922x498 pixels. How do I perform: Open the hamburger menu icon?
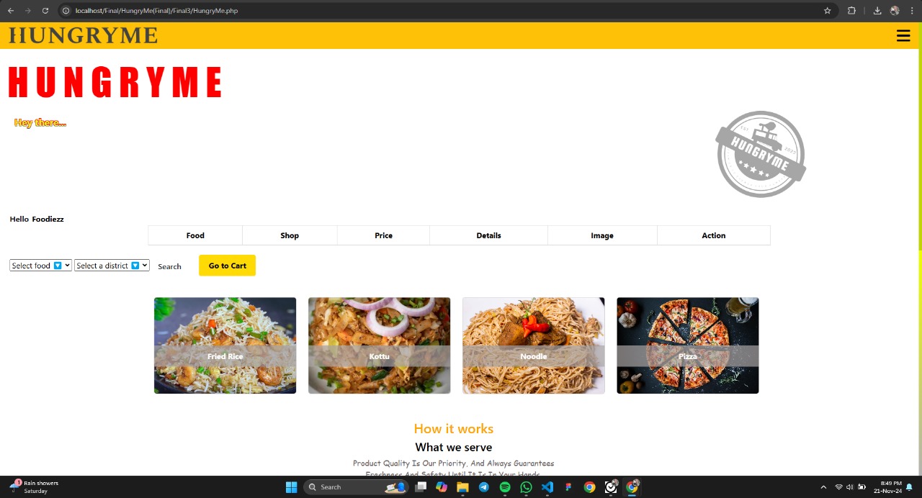click(x=903, y=36)
